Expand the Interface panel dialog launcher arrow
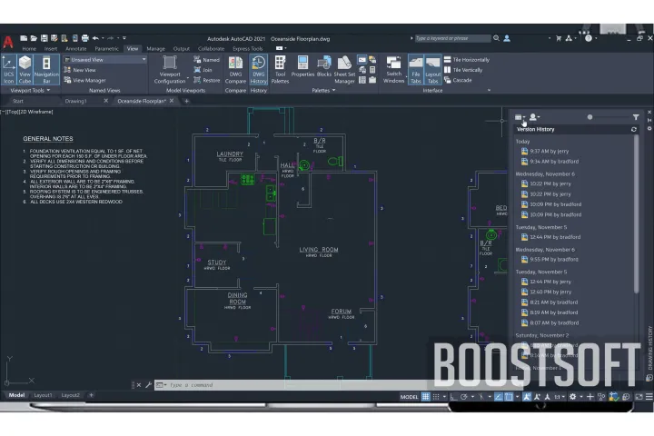 tap(489, 90)
